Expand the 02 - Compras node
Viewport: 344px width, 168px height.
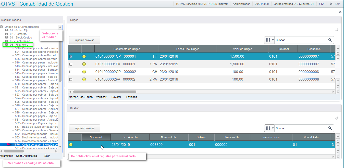[7, 34]
